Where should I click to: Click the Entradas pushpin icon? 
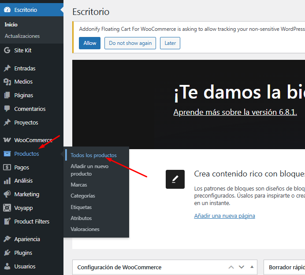coord(7,69)
